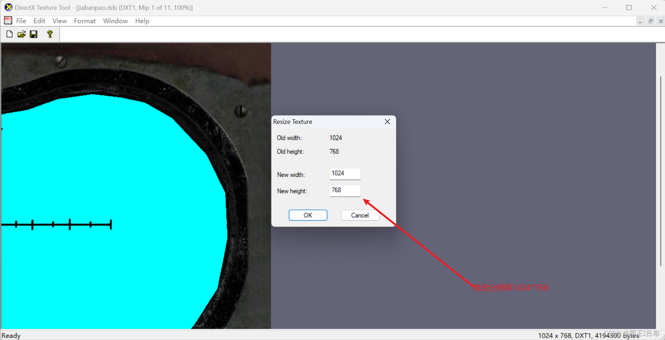
Task: Open Help via the question mark toolbar icon
Action: point(50,34)
